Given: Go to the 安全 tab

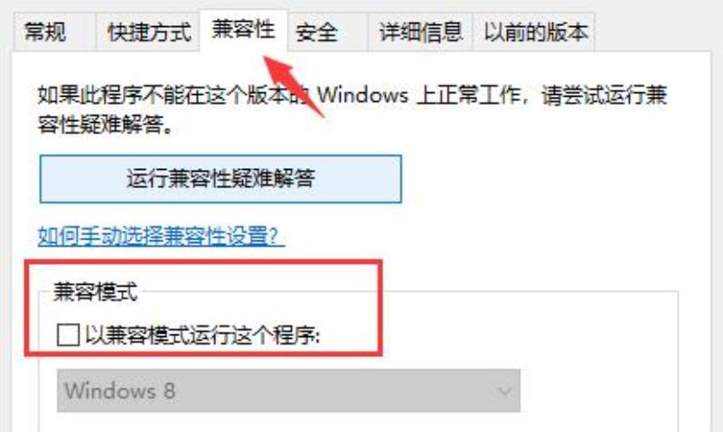Looking at the screenshot, I should tap(327, 32).
